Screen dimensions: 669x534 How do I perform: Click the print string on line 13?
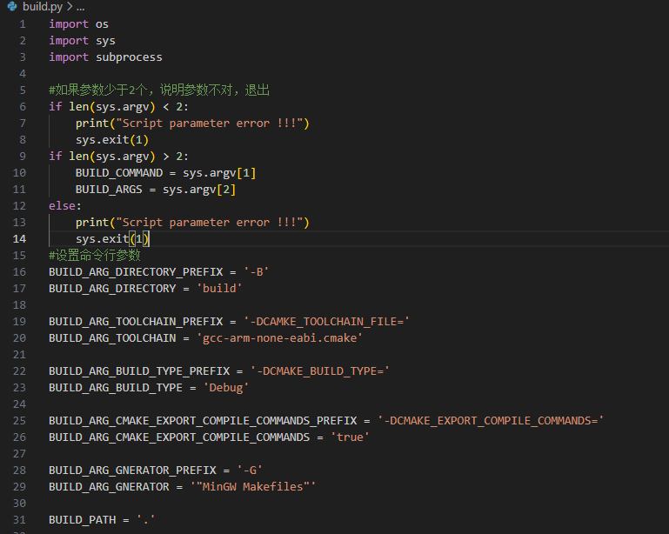[209, 223]
